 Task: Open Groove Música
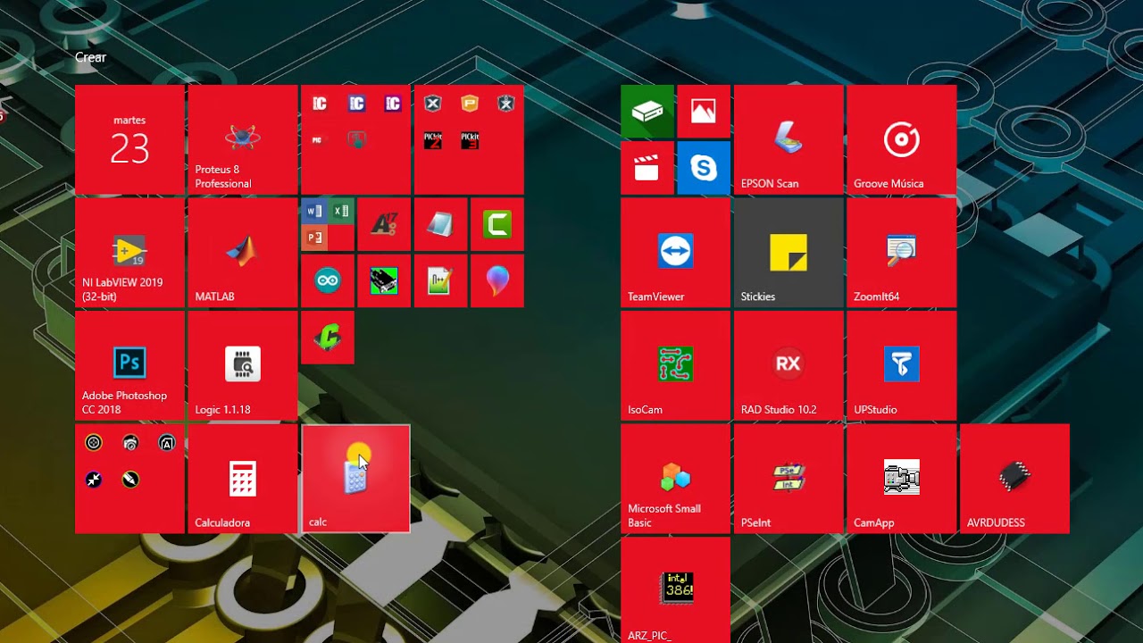pos(902,139)
